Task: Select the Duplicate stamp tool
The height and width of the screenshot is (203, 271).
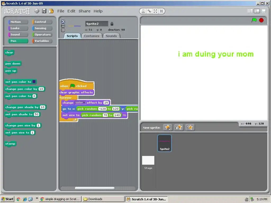Action: (143, 11)
